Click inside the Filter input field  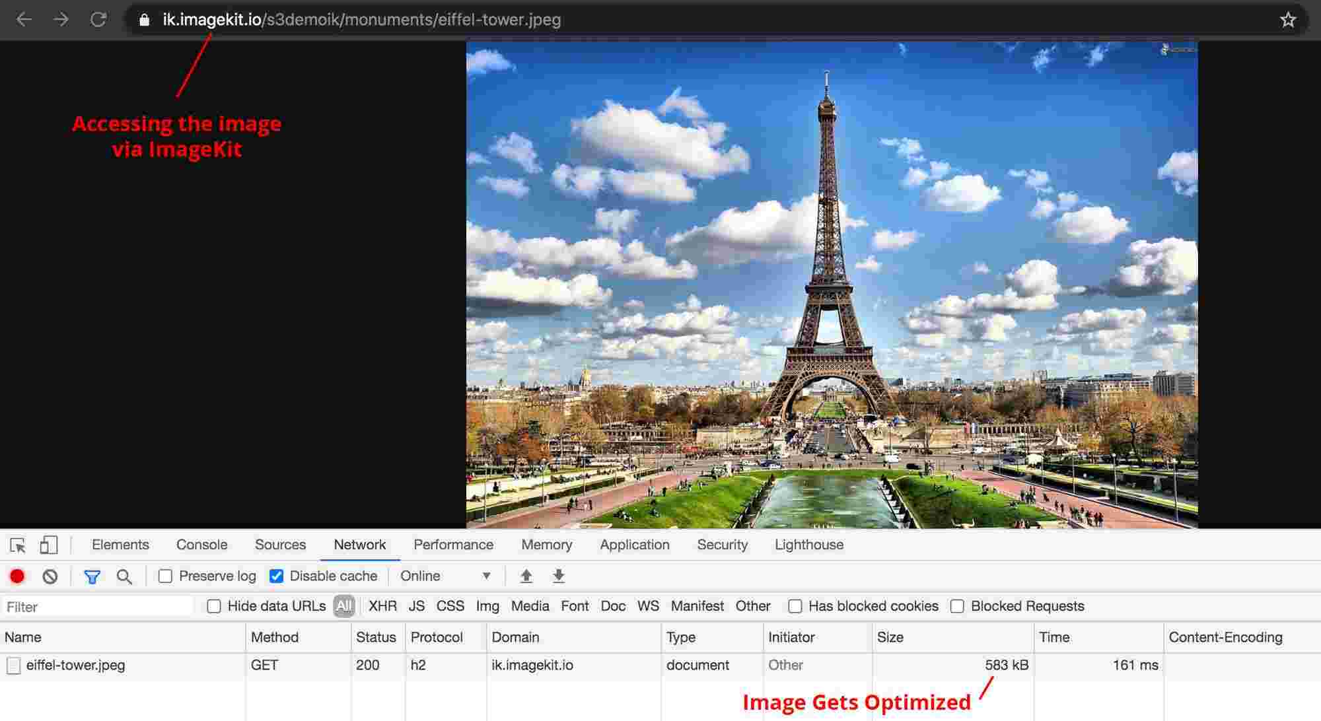pyautogui.click(x=96, y=606)
